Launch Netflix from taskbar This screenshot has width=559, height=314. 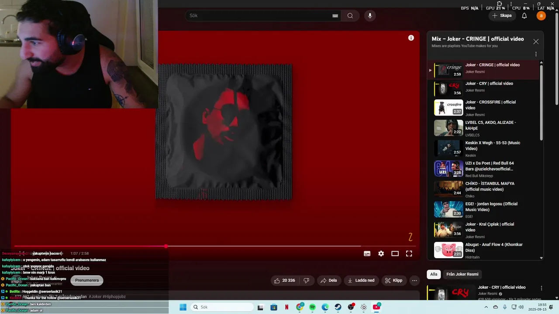286,307
